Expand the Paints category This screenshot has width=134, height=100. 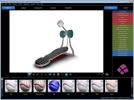(x=123, y=23)
